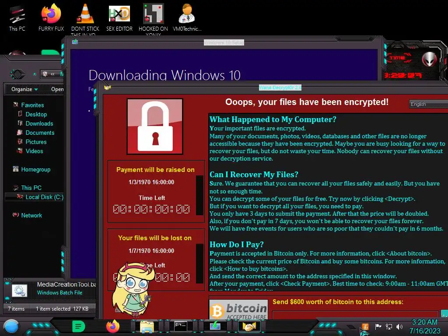
Task: Click the 1/3/1970 16:00:00 payment raise date
Action: (x=151, y=182)
